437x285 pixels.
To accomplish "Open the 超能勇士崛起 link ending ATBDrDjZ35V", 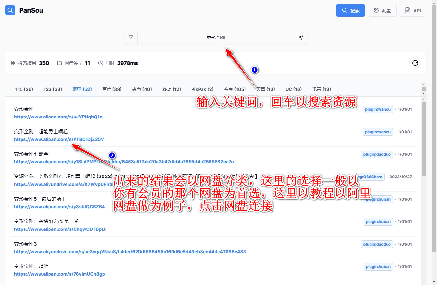I will [59, 139].
